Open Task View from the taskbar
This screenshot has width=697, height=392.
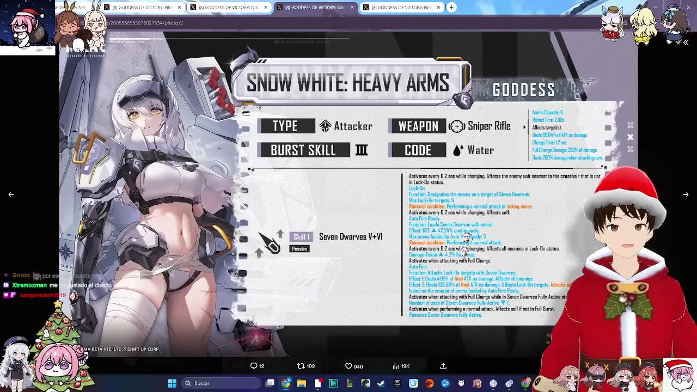pyautogui.click(x=270, y=383)
